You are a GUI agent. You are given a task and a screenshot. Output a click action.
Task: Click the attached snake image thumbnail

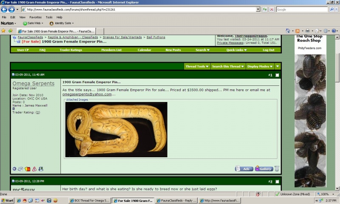click(x=116, y=130)
